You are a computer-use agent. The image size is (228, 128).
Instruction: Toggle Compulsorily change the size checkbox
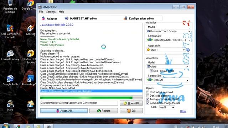pos(148,103)
